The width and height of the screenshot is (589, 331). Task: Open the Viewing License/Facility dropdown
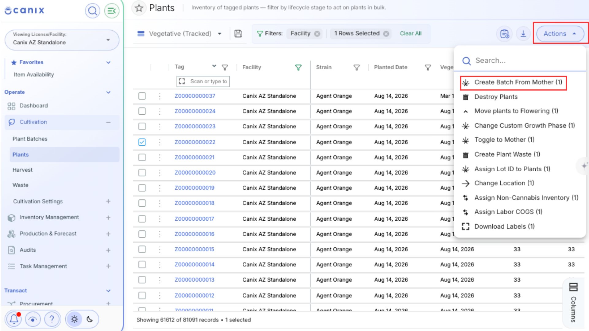62,40
